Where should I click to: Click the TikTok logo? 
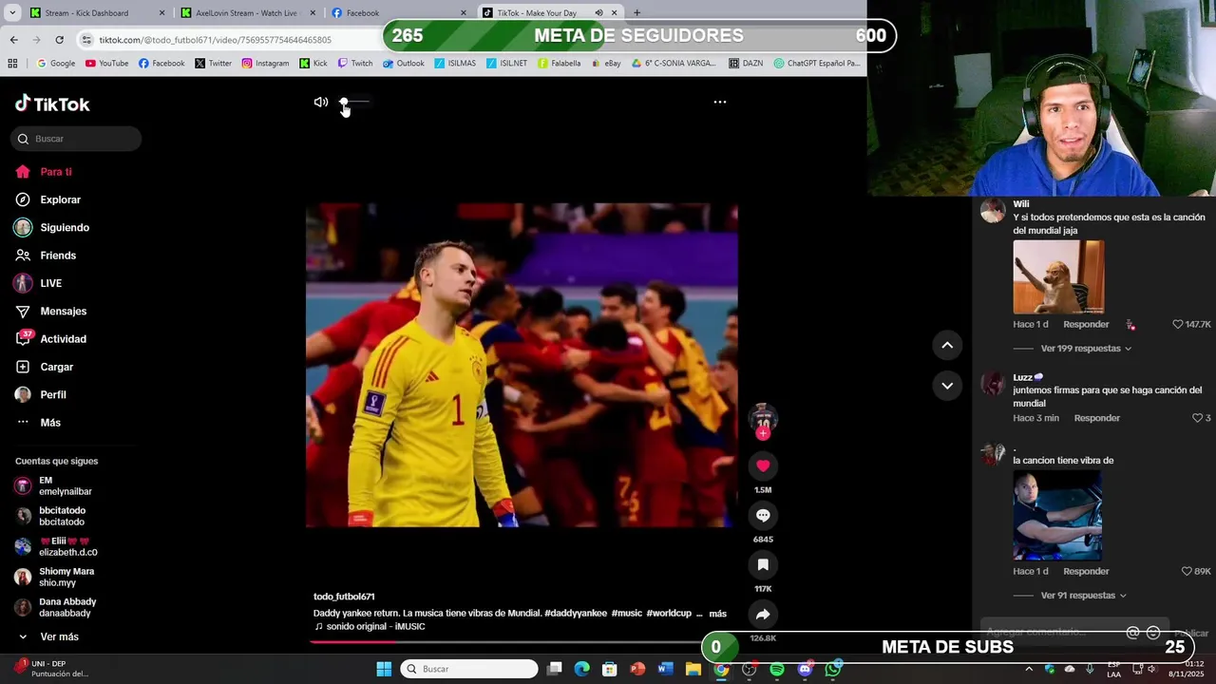[52, 104]
